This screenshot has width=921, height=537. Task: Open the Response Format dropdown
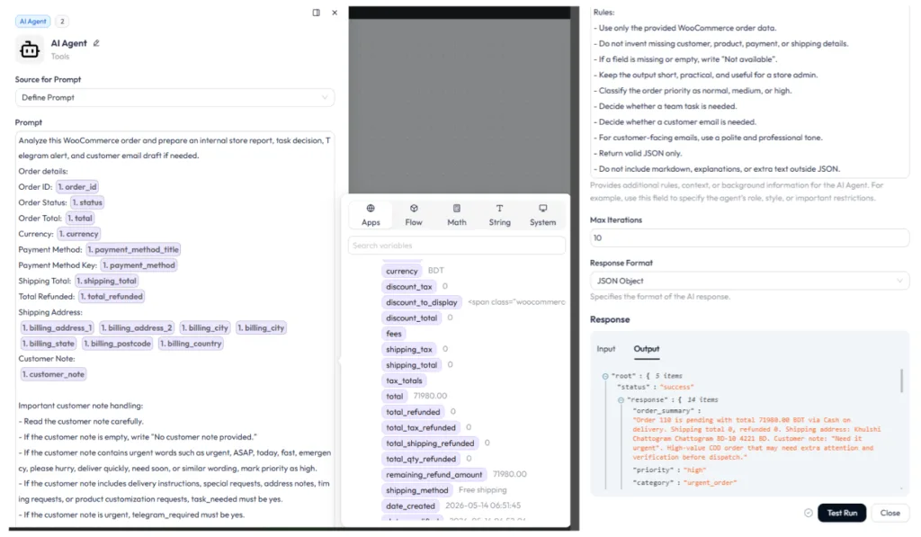pos(749,281)
